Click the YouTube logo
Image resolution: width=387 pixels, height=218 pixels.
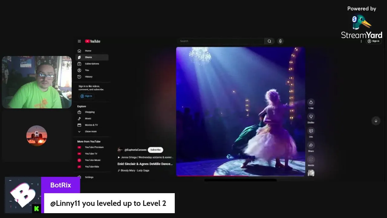pyautogui.click(x=93, y=41)
